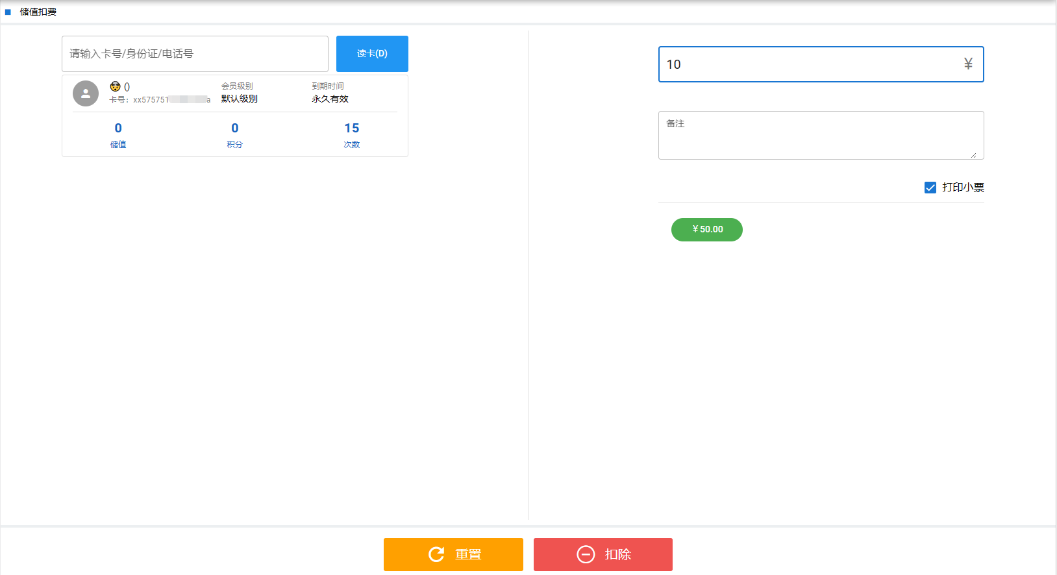Click the 默认级别 member level text
Viewport: 1057px width, 575px height.
click(x=240, y=99)
